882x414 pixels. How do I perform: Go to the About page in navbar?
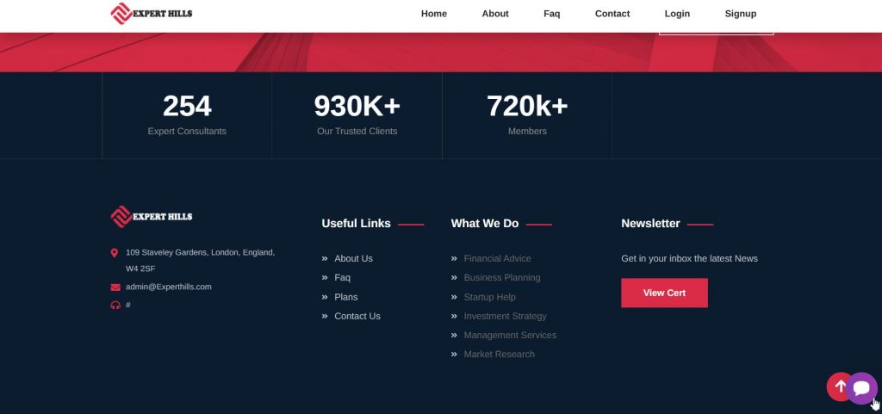click(495, 14)
